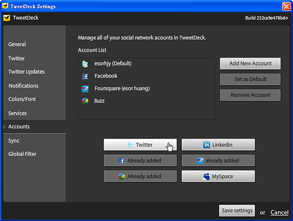Click Save settings
Image resolution: width=293 pixels, height=221 pixels.
coord(237,210)
